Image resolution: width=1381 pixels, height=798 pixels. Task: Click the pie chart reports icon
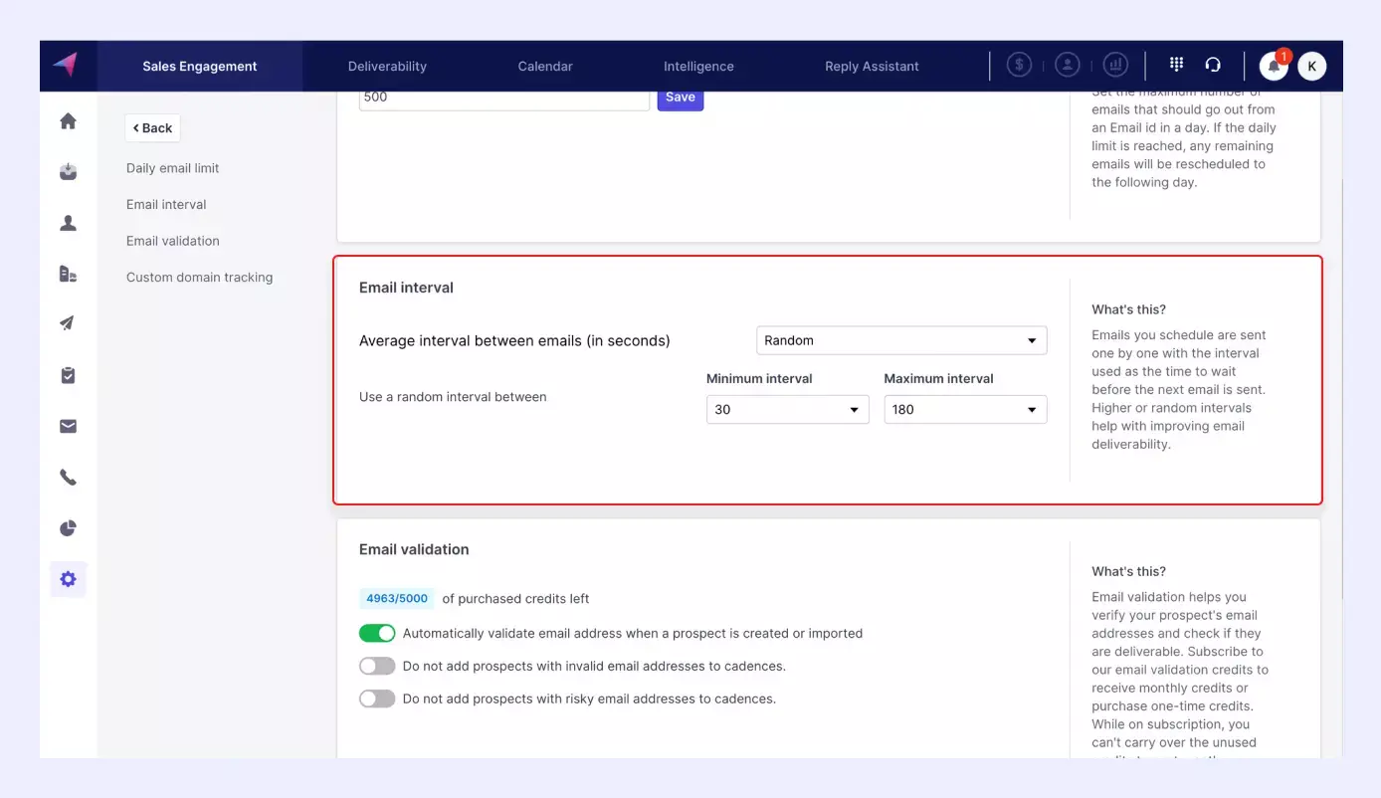pos(68,528)
